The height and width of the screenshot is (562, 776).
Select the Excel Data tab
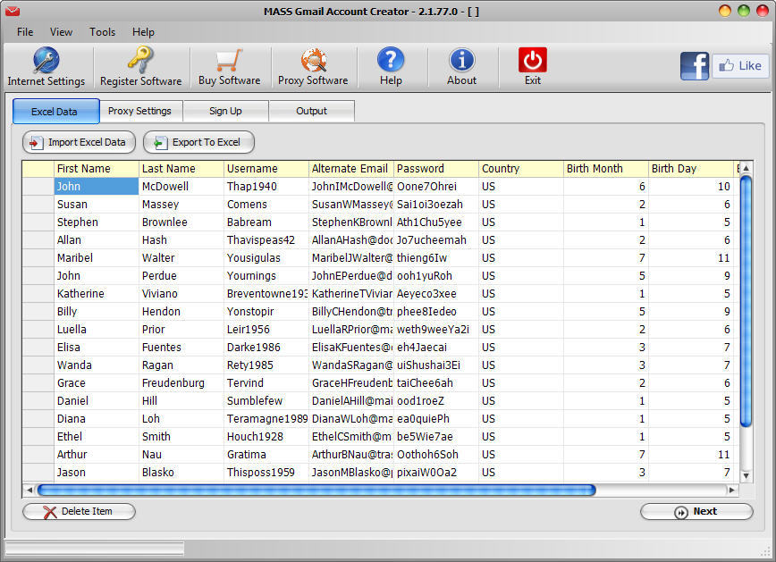[55, 112]
